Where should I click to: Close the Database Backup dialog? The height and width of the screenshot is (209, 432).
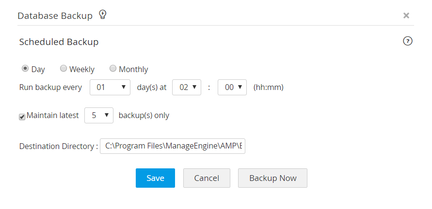click(406, 15)
